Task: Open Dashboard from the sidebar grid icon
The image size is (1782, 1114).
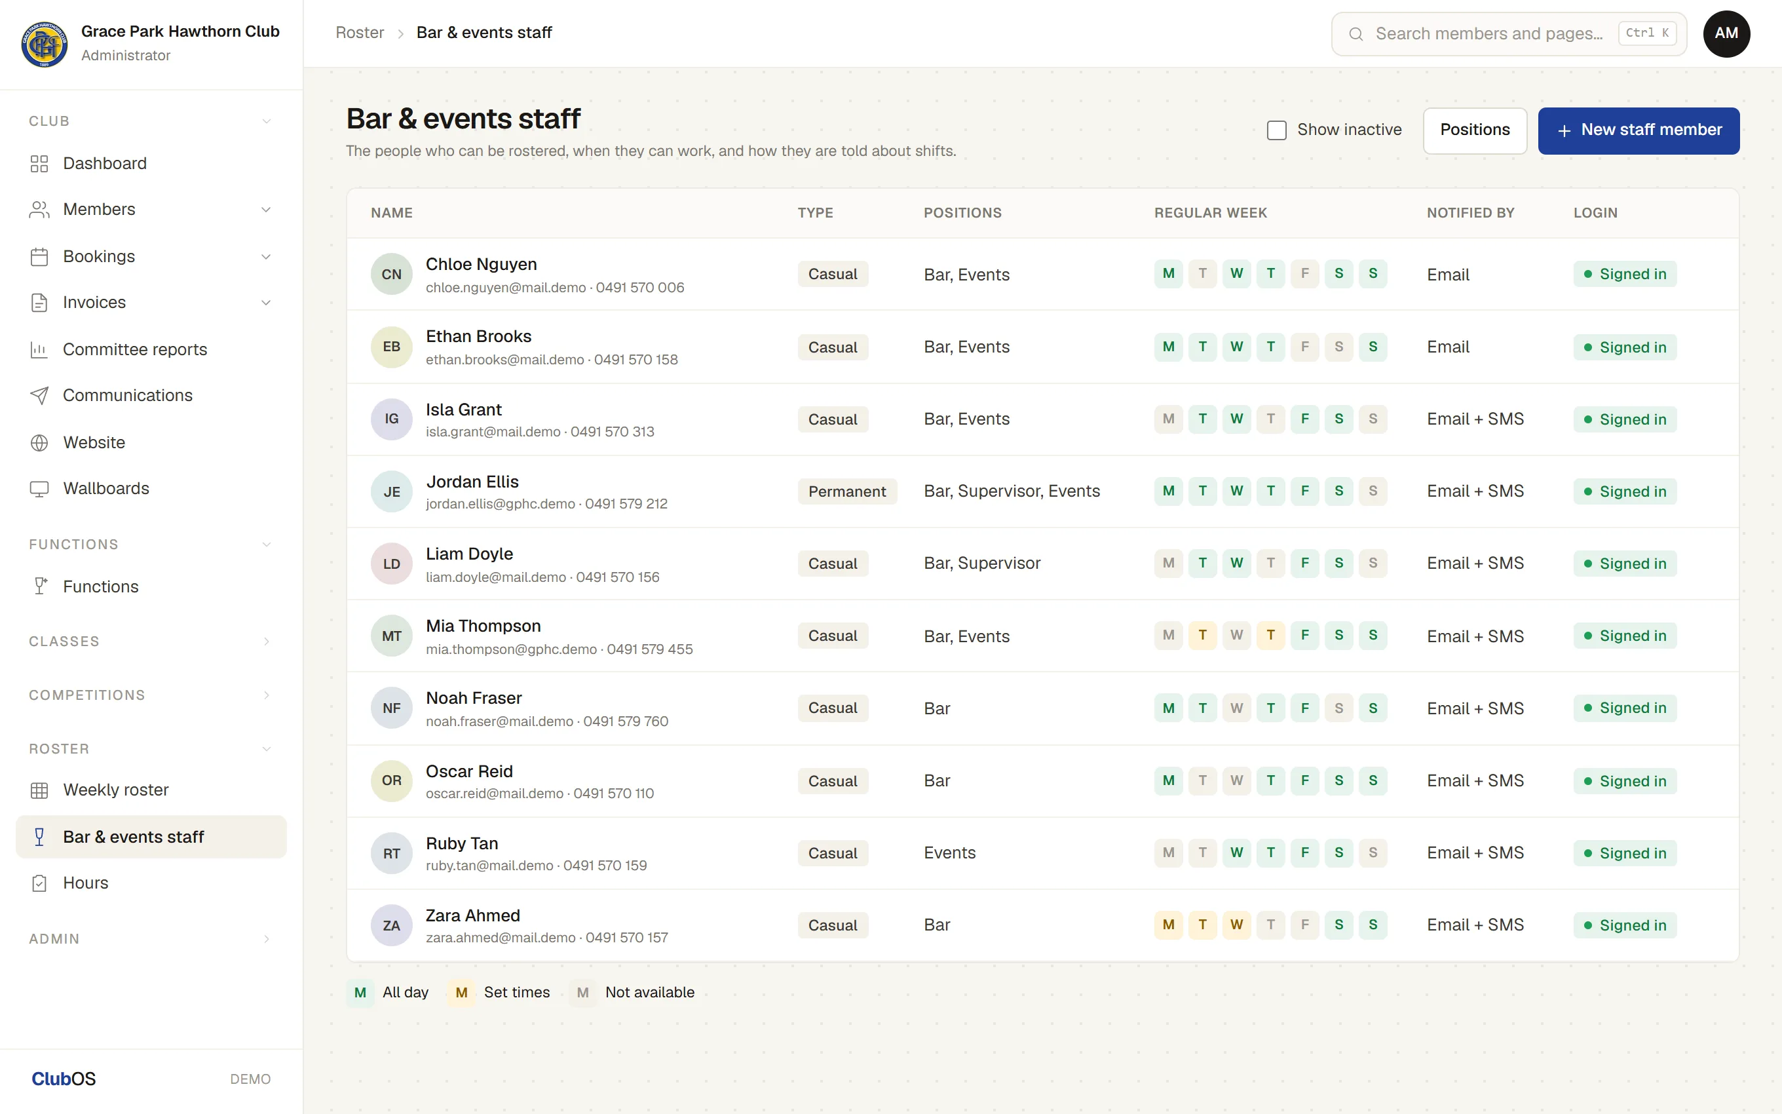Action: [x=39, y=164]
